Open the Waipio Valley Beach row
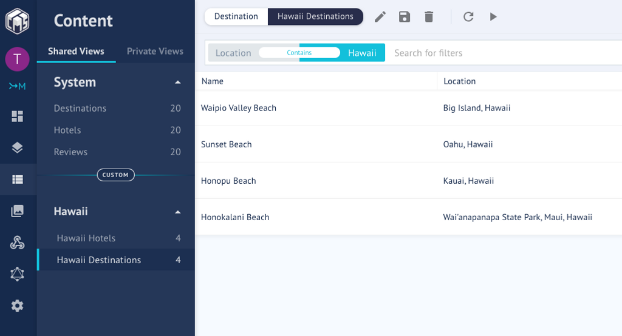This screenshot has width=622, height=336. point(409,108)
